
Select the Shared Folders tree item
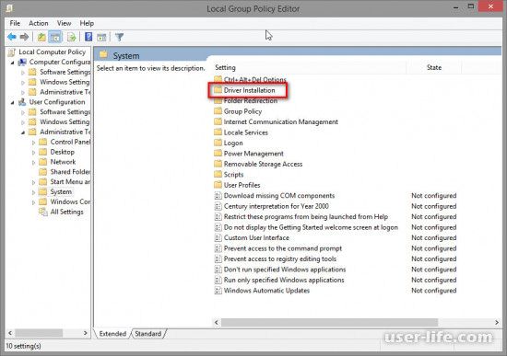tap(70, 172)
